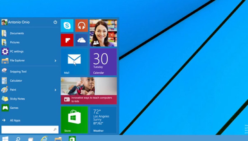Open the Mail tile
248x141 pixels.
74,62
